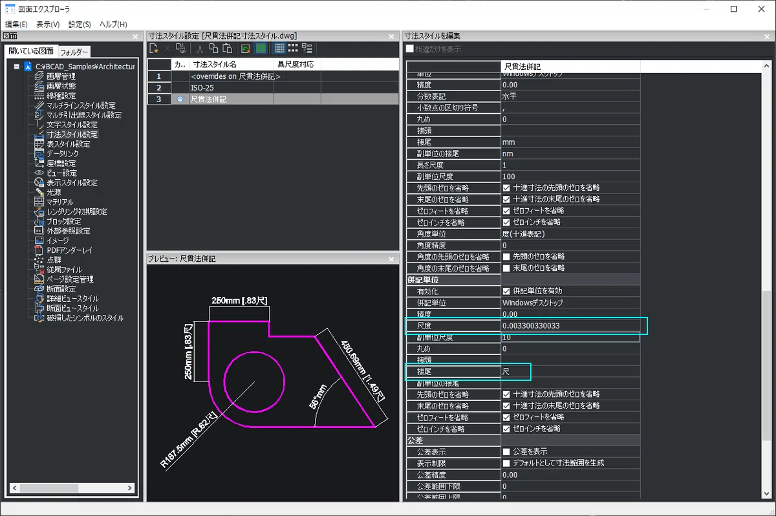The image size is (776, 516).
Task: Click the Copy toolbar icon
Action: coord(213,48)
